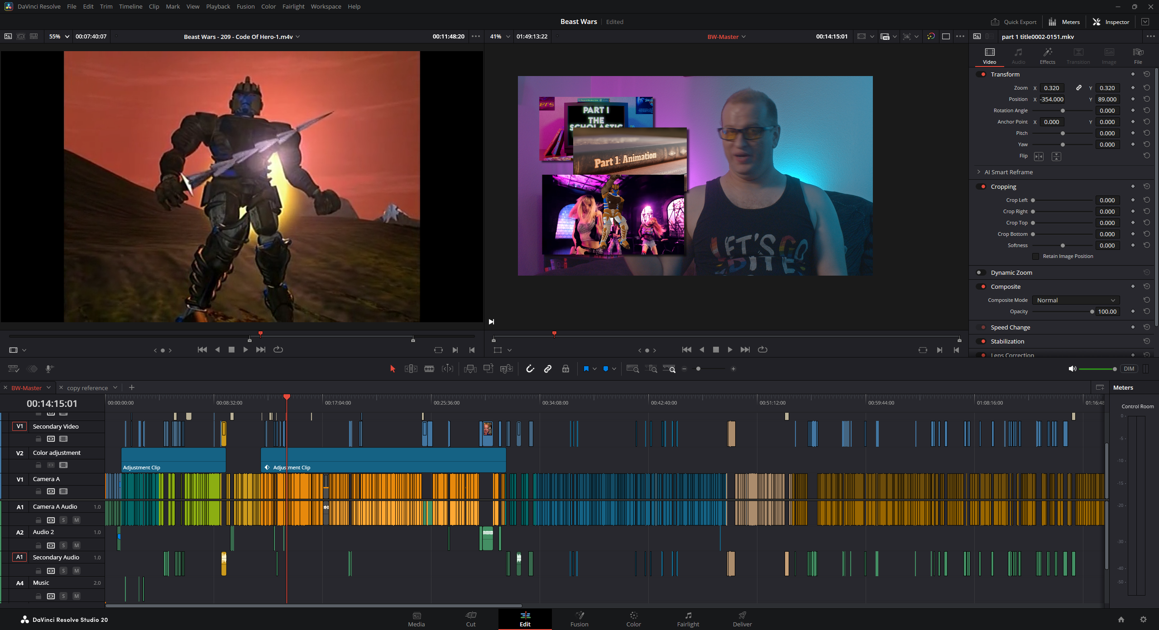This screenshot has width=1159, height=630.
Task: Link Zoom X and Y values
Action: (x=1079, y=88)
